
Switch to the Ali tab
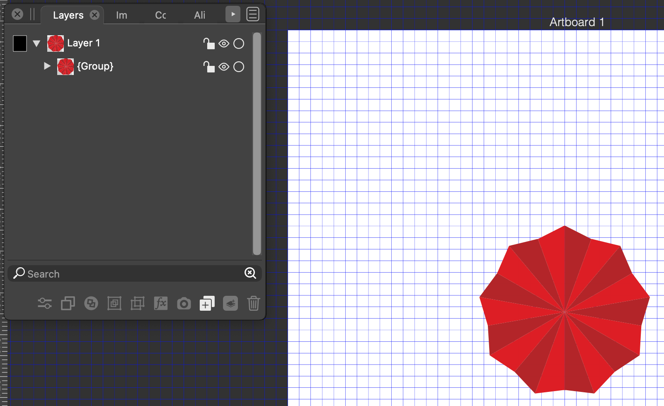(x=199, y=15)
